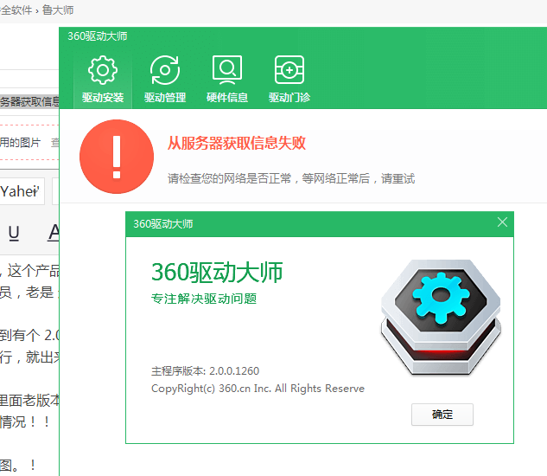Viewport: 547px width, 476px height.
Task: Click 用的图片 text in background page
Action: coord(20,142)
